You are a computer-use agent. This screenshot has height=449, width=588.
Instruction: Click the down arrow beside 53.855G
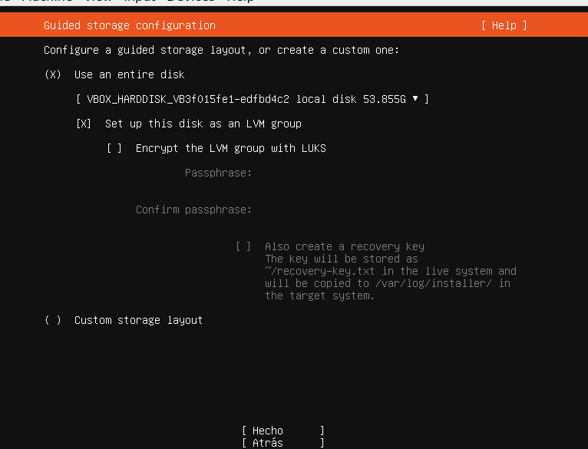pos(415,99)
